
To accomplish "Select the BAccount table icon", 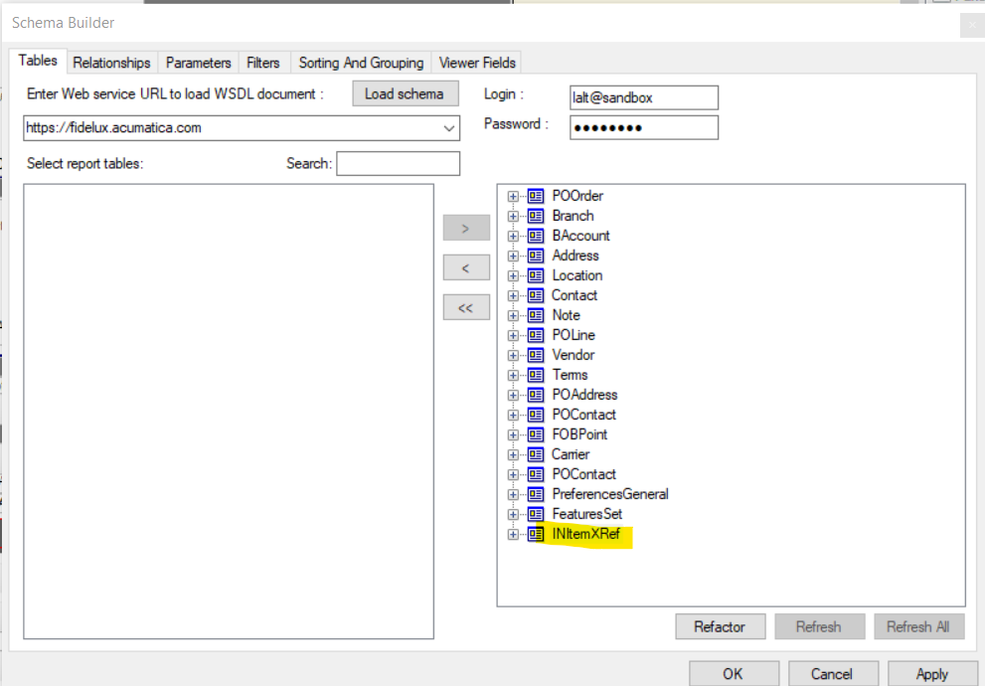I will 536,236.
